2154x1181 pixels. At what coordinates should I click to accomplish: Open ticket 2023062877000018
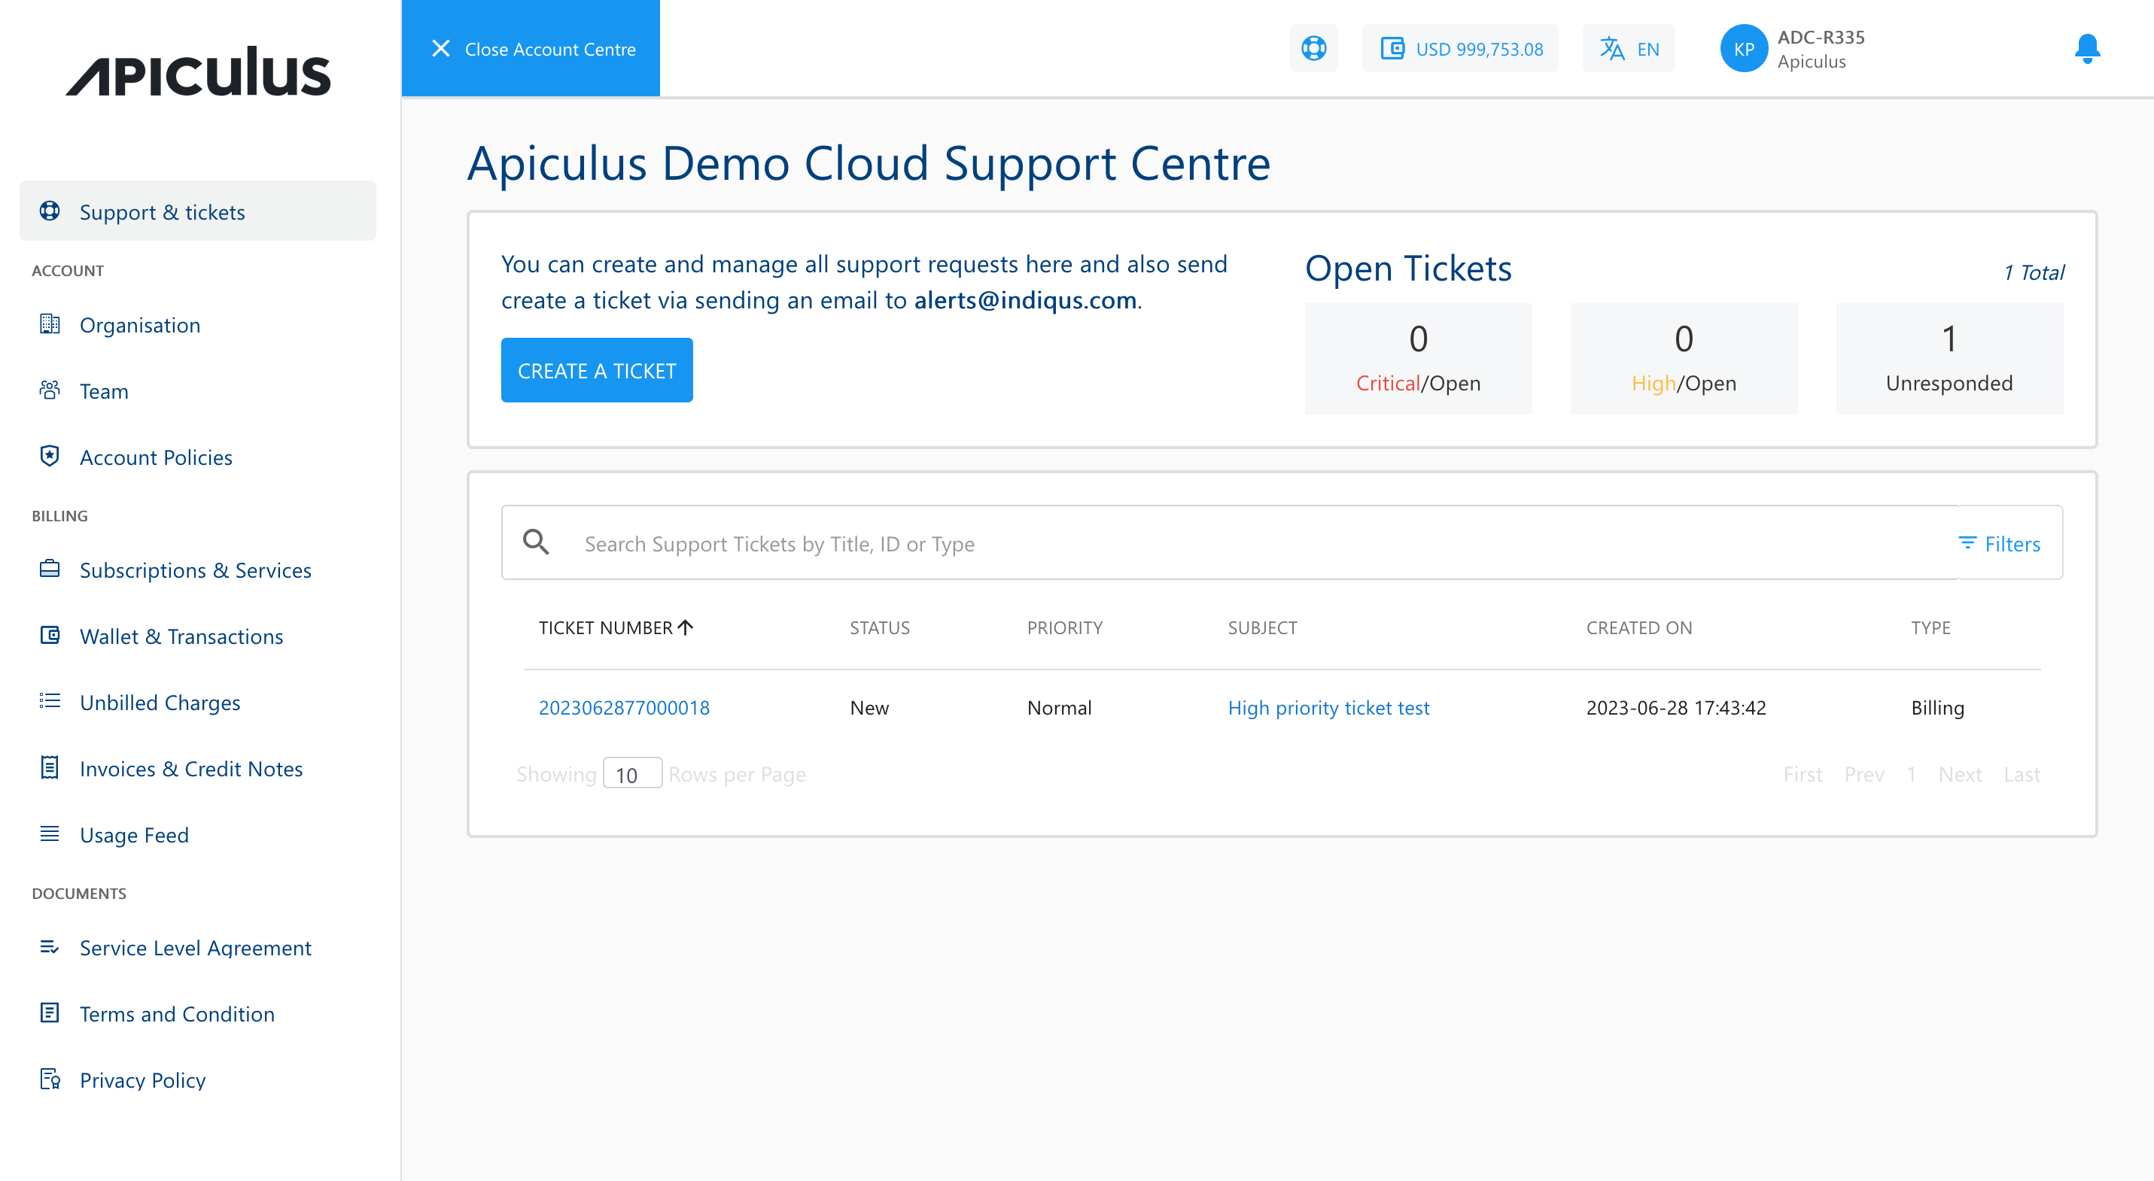pyautogui.click(x=624, y=708)
